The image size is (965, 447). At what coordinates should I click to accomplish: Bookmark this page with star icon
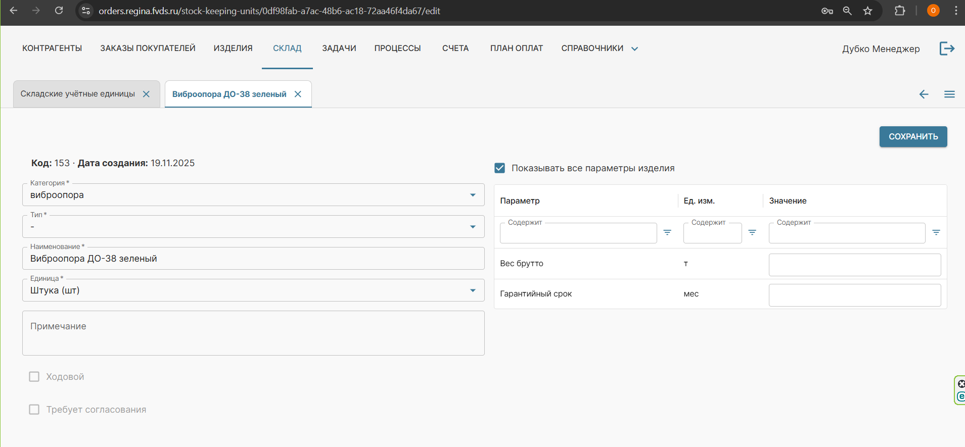[x=868, y=11]
